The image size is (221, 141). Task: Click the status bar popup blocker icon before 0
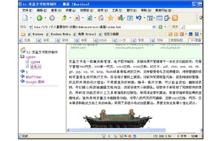[x=103, y=136]
